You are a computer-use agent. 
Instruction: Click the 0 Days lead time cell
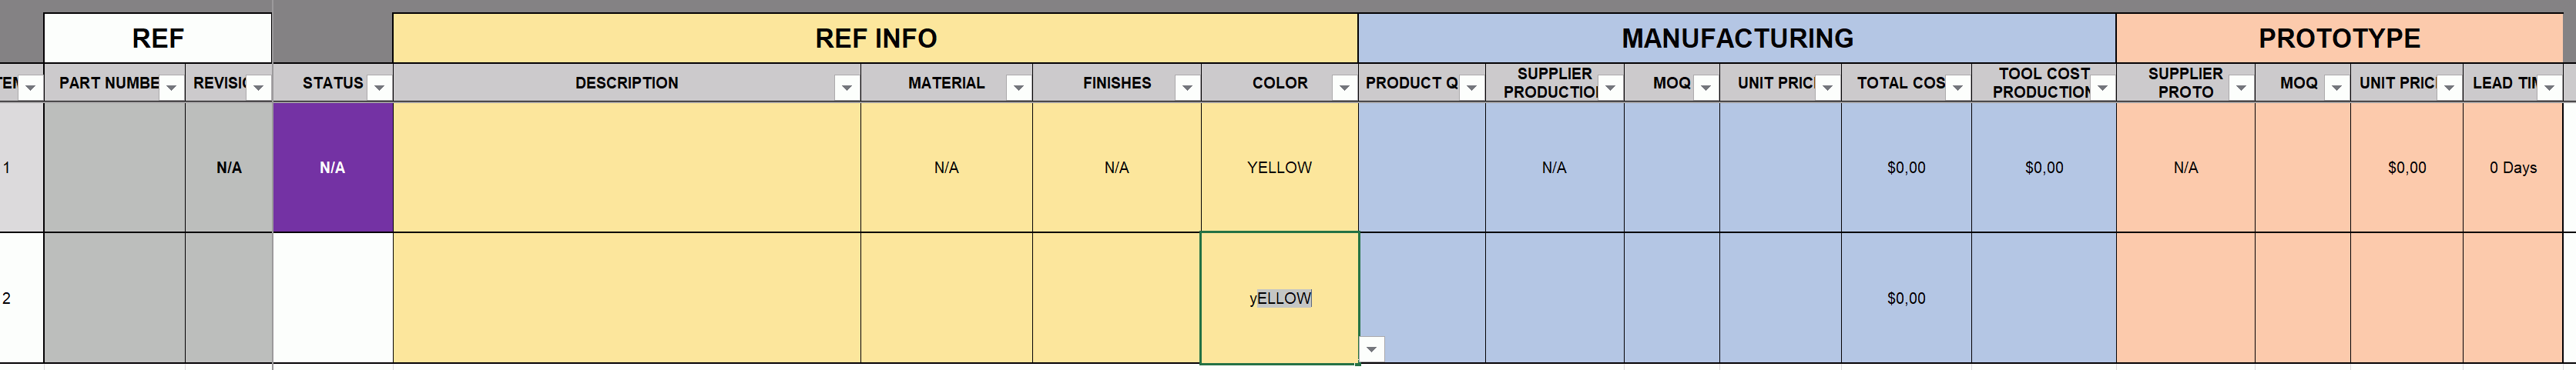click(2512, 168)
